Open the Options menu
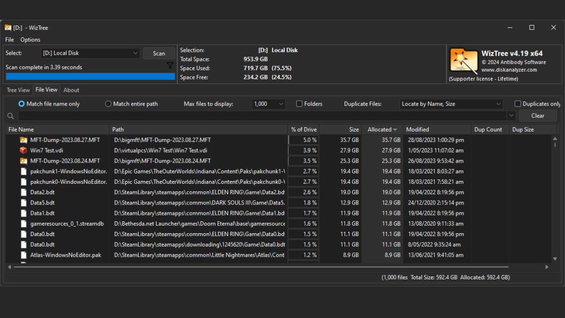Viewport: 565px width, 318px height. (30, 40)
